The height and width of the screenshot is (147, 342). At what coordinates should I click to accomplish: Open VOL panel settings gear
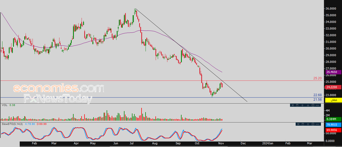313,105
